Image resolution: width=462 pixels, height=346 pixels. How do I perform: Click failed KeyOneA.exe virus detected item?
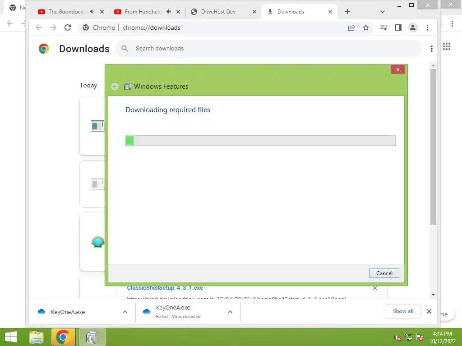[x=178, y=312]
